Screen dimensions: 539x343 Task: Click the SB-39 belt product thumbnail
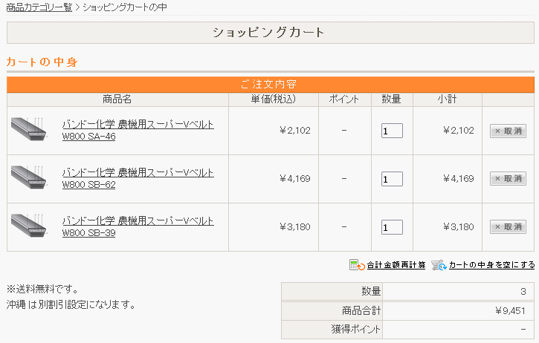click(30, 226)
